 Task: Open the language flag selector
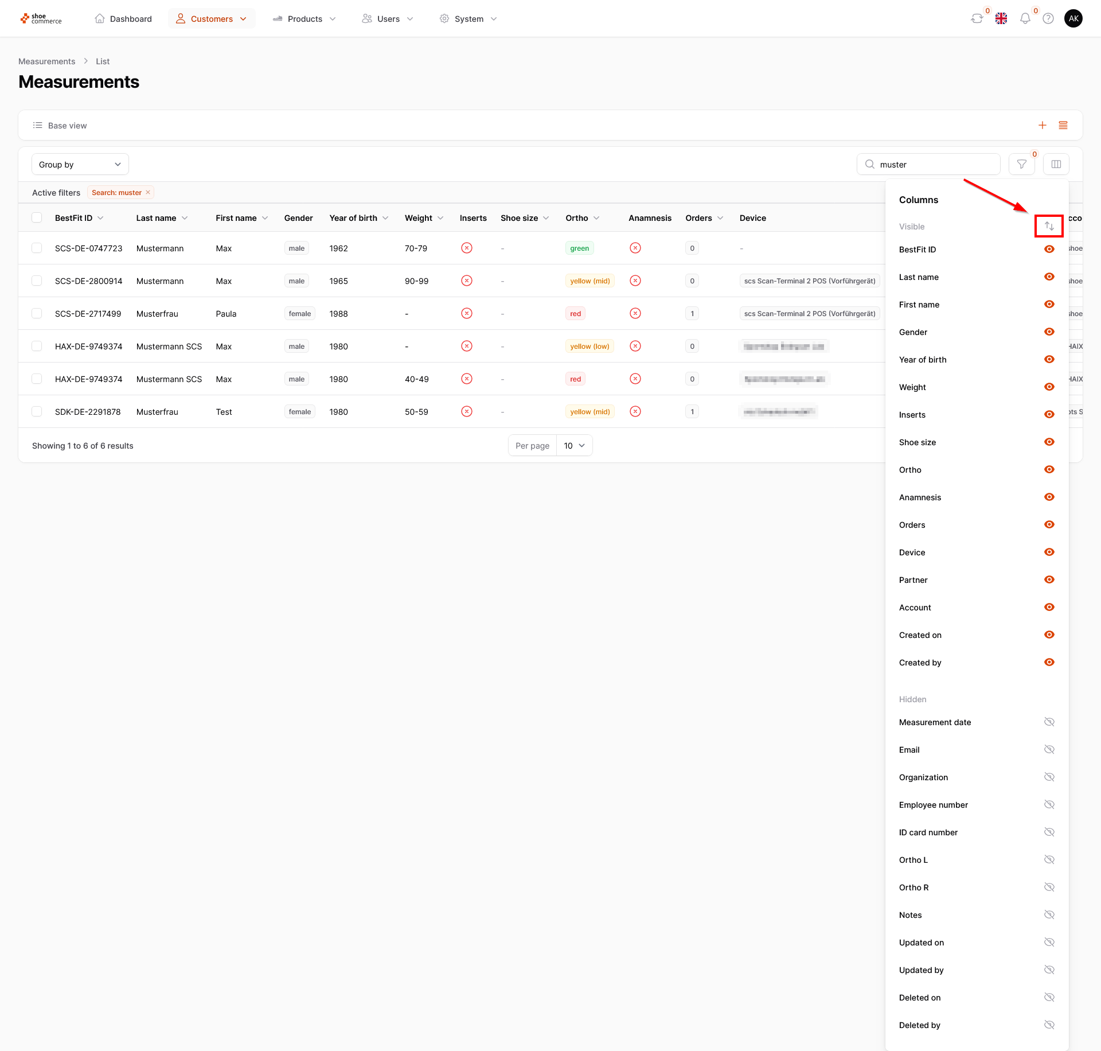click(x=1001, y=19)
